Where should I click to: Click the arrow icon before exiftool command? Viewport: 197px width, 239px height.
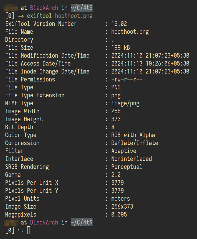(x=21, y=16)
